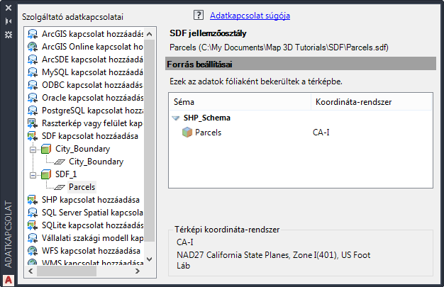Collapse the SDF_1 connection node
The width and height of the screenshot is (444, 287).
33,174
